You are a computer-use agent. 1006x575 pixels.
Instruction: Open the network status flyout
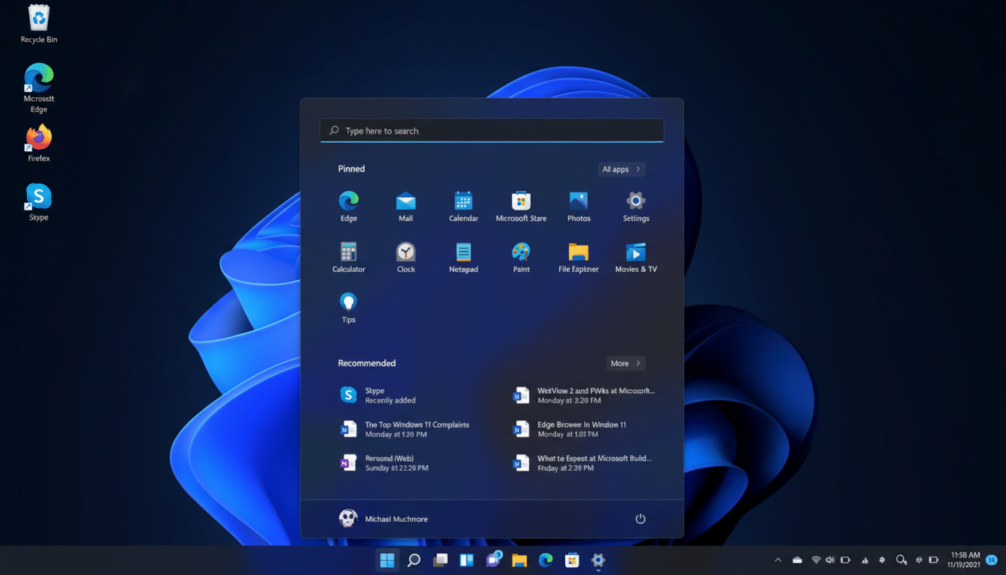coord(816,559)
